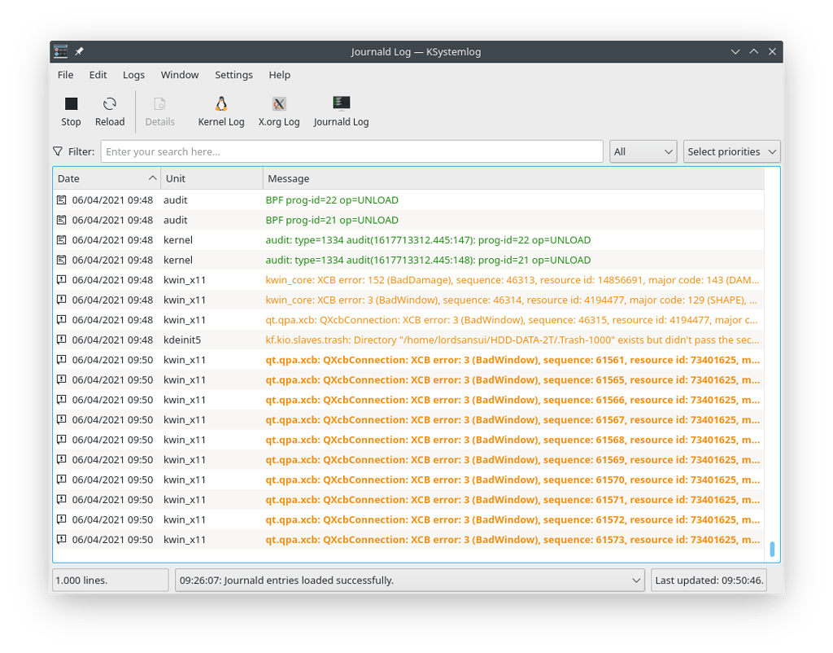This screenshot has width=833, height=653.
Task: Click the KSystemlog application icon in titlebar
Action: (x=60, y=50)
